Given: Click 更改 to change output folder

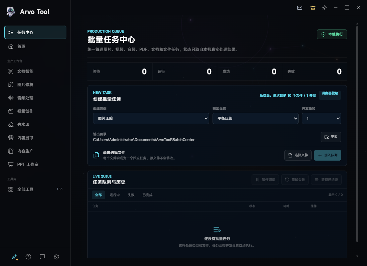Looking at the screenshot, I should [x=331, y=137].
